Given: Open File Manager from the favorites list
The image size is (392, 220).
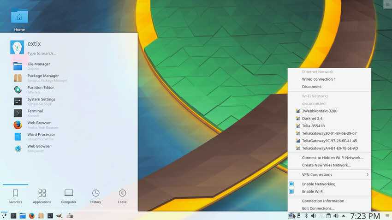Looking at the screenshot, I should (38, 65).
